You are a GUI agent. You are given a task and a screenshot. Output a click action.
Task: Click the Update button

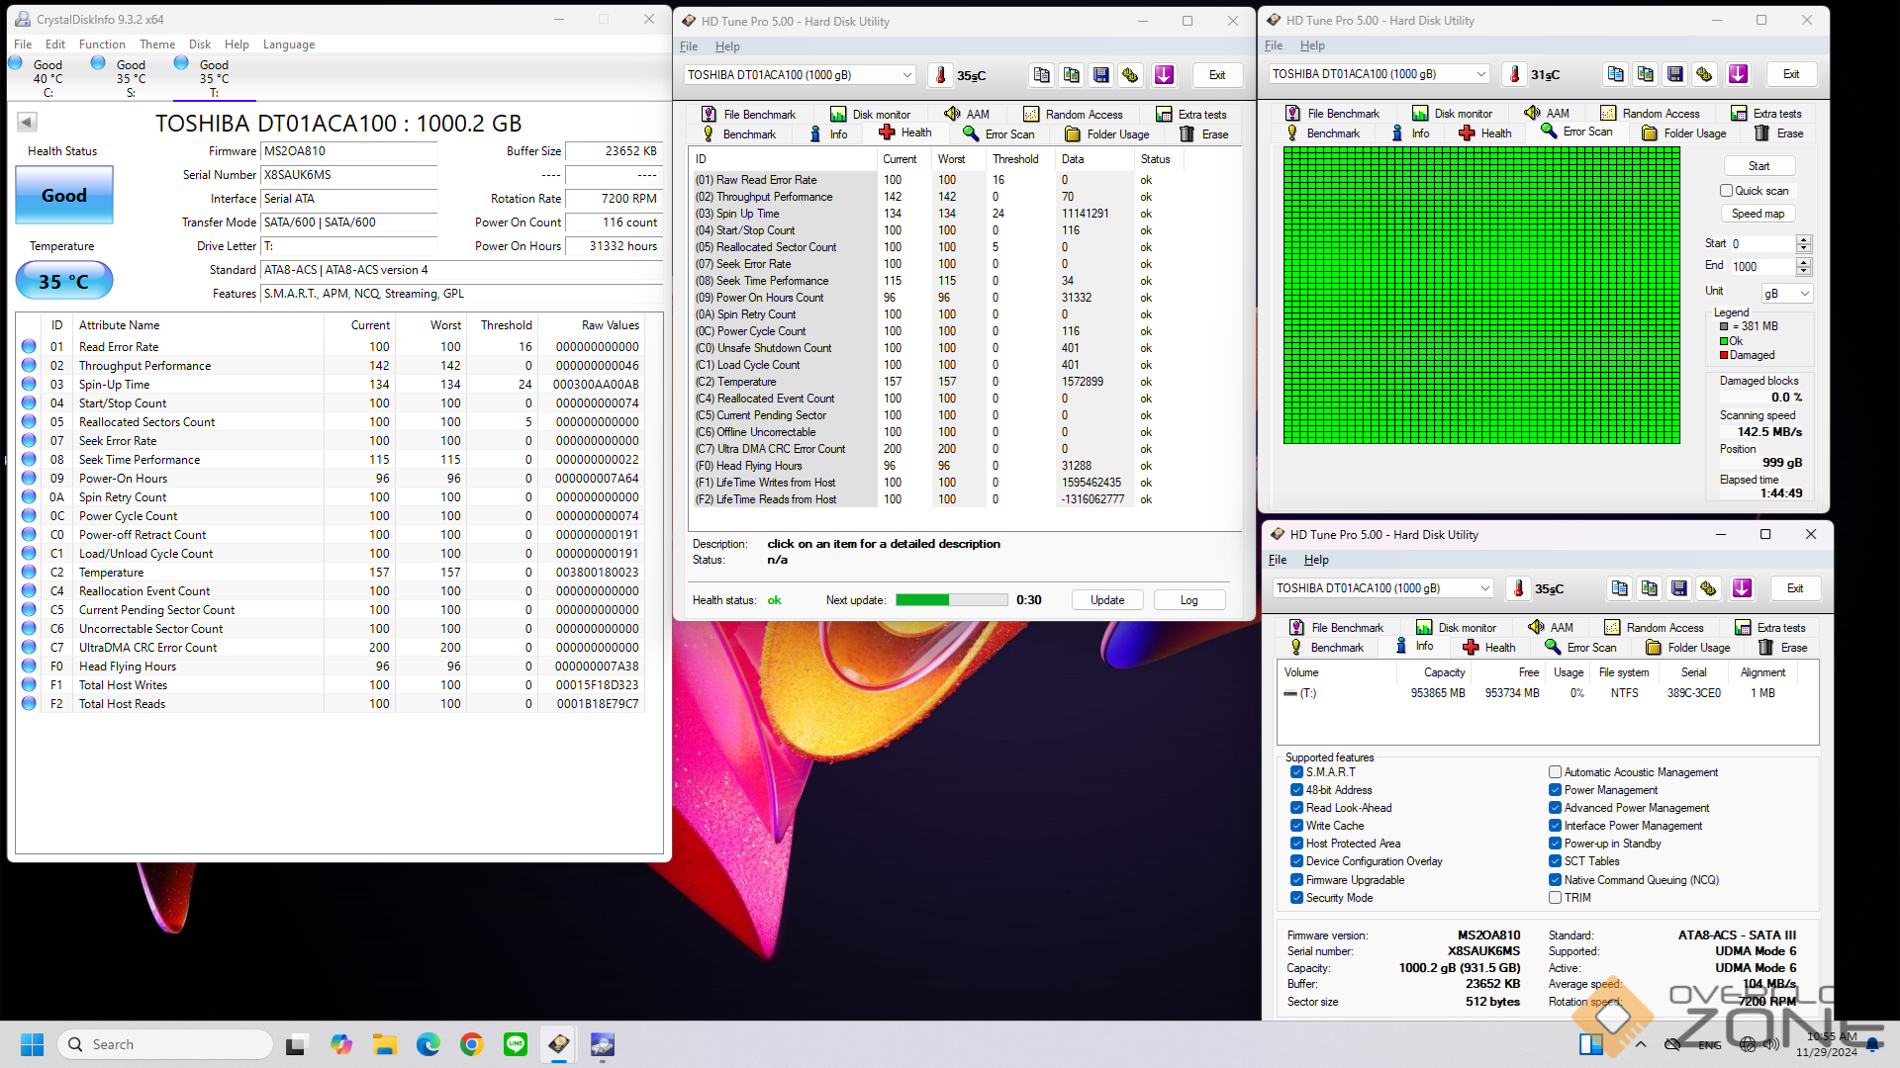[1107, 600]
